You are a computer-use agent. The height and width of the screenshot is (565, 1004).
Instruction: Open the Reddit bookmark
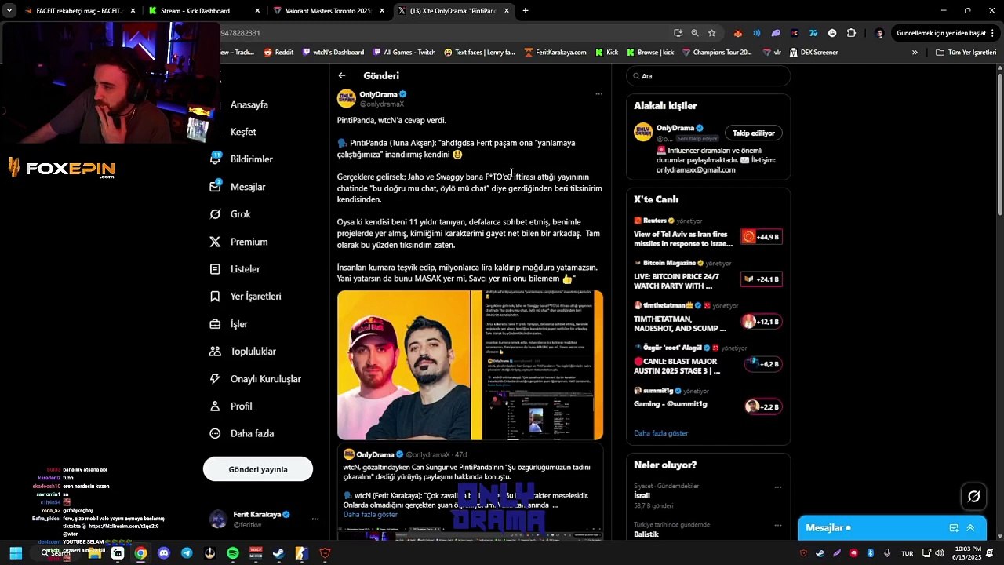click(278, 53)
